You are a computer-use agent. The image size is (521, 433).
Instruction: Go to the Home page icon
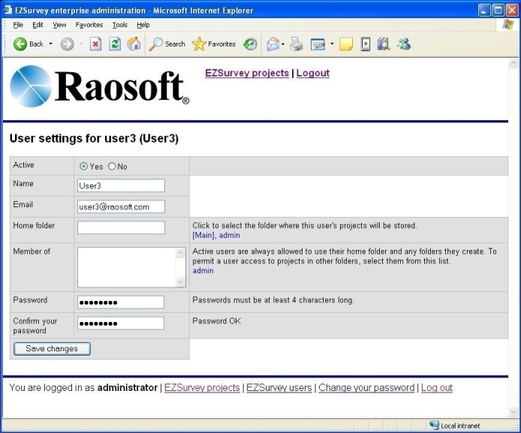134,44
